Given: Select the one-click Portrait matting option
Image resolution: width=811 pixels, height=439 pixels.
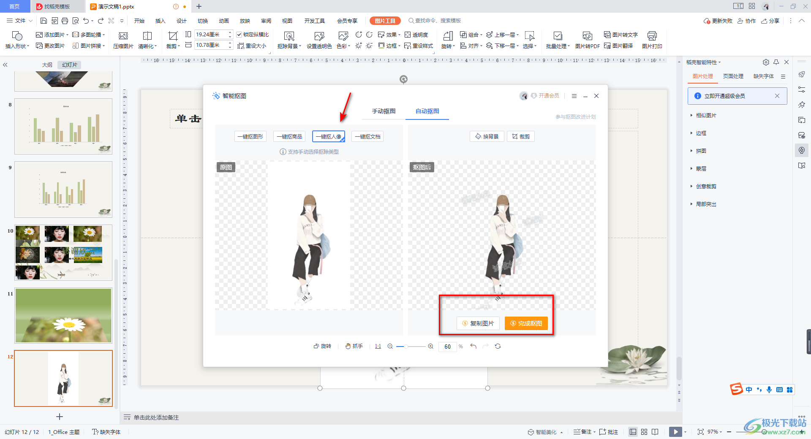Looking at the screenshot, I should (x=329, y=136).
